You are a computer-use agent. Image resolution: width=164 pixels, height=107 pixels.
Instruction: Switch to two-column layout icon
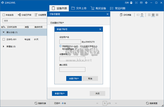click(x=149, y=15)
